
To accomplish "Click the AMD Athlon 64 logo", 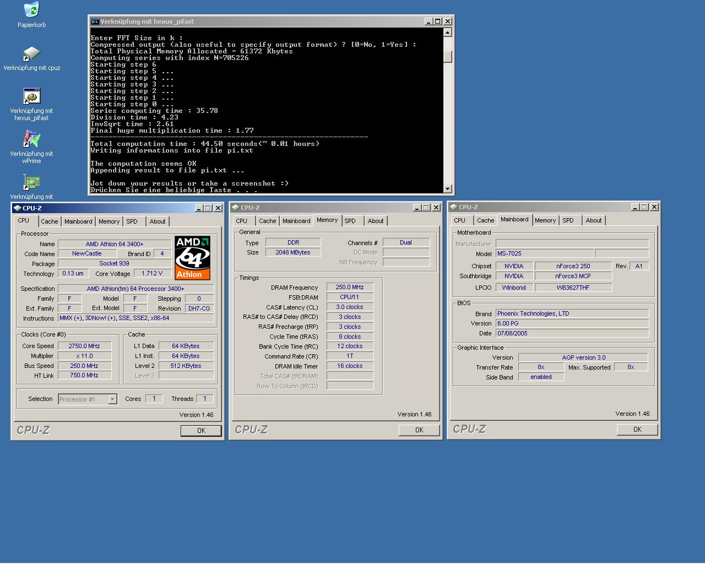I will click(192, 258).
